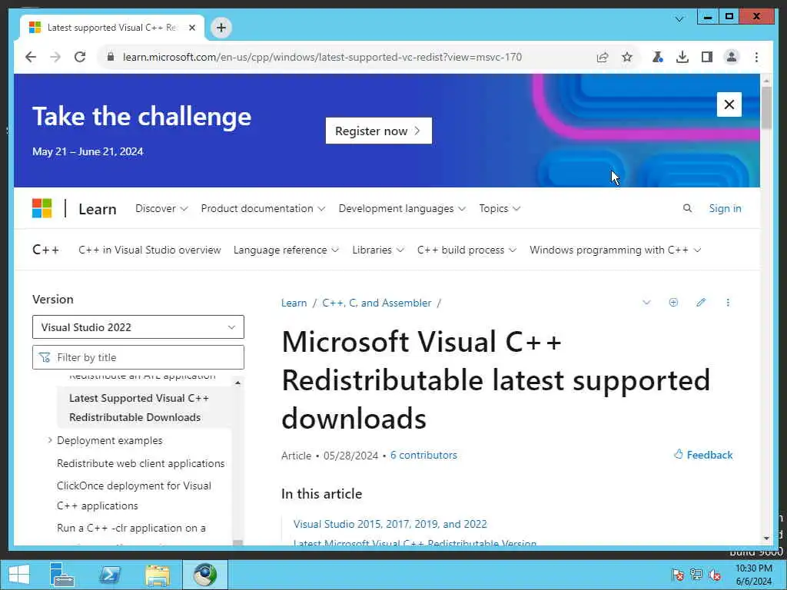This screenshot has width=787, height=590.
Task: Click the thumbs-up Feedback link
Action: pos(702,455)
